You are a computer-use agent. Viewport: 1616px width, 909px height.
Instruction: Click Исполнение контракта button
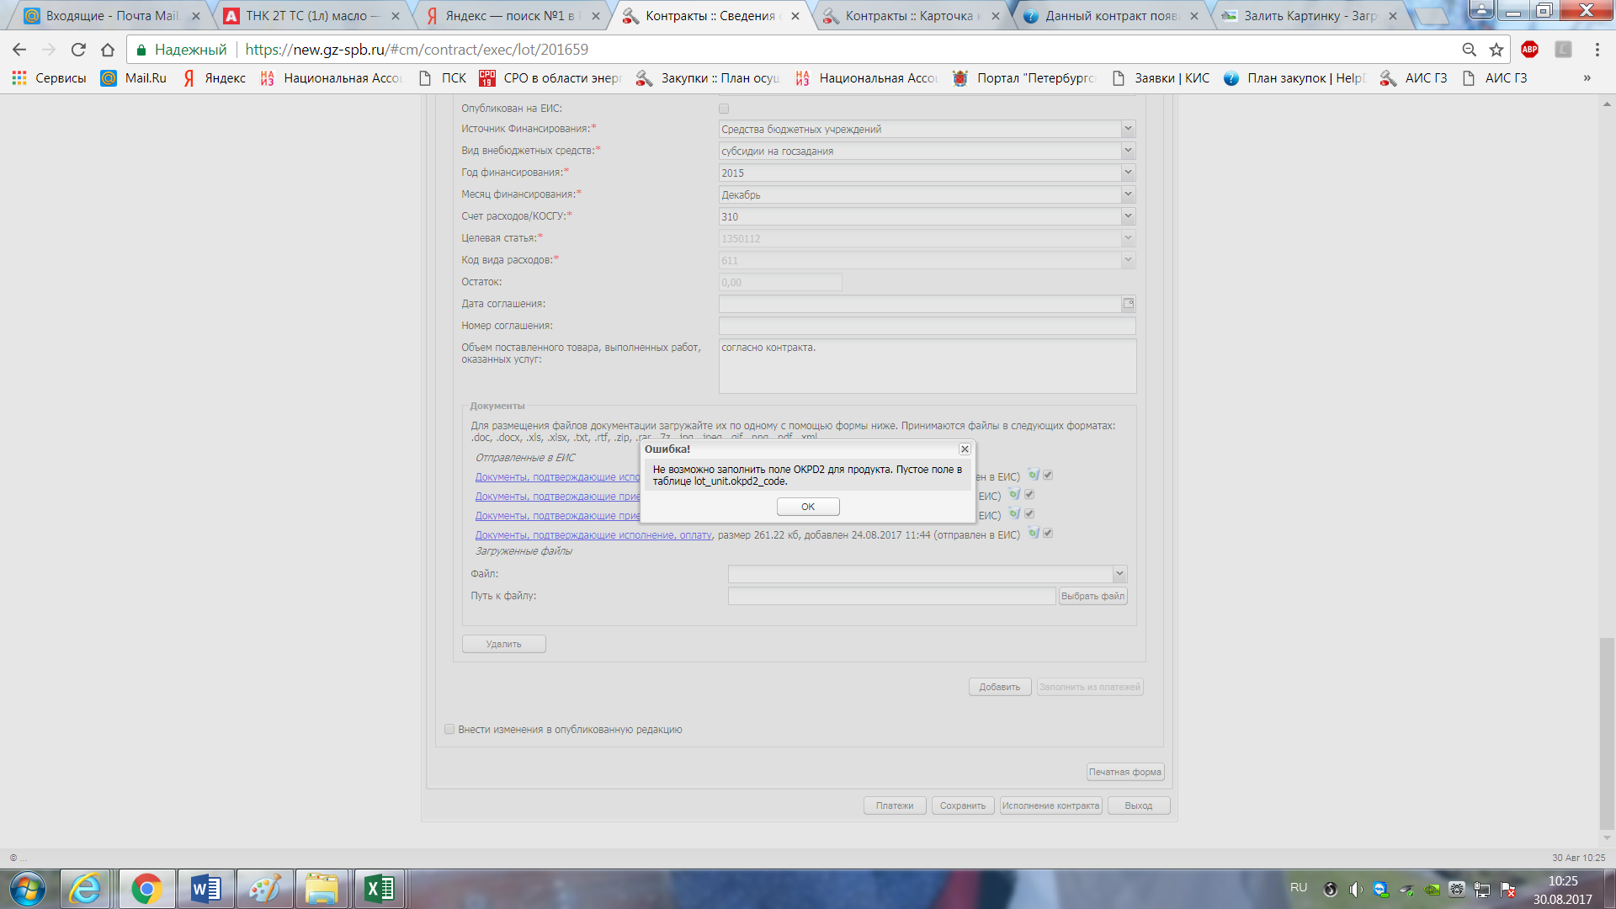(1050, 805)
